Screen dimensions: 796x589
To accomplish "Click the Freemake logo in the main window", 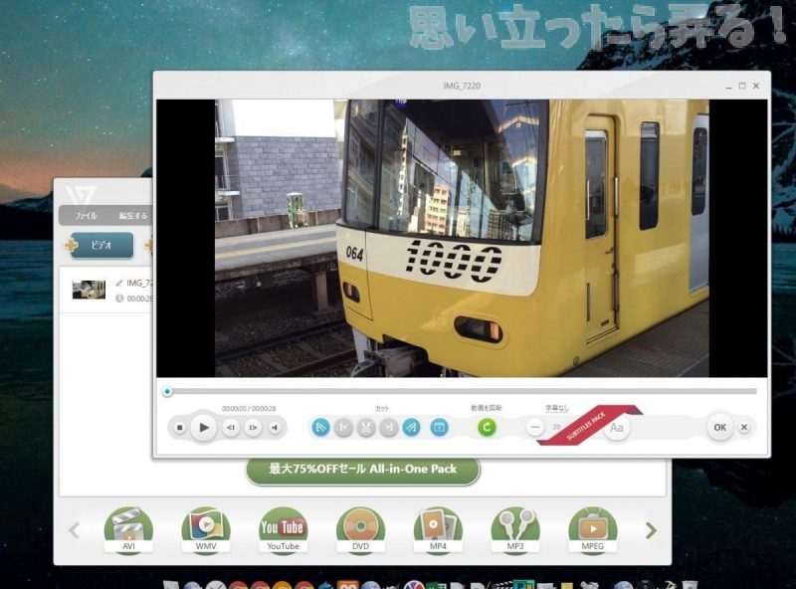I will pos(82,195).
